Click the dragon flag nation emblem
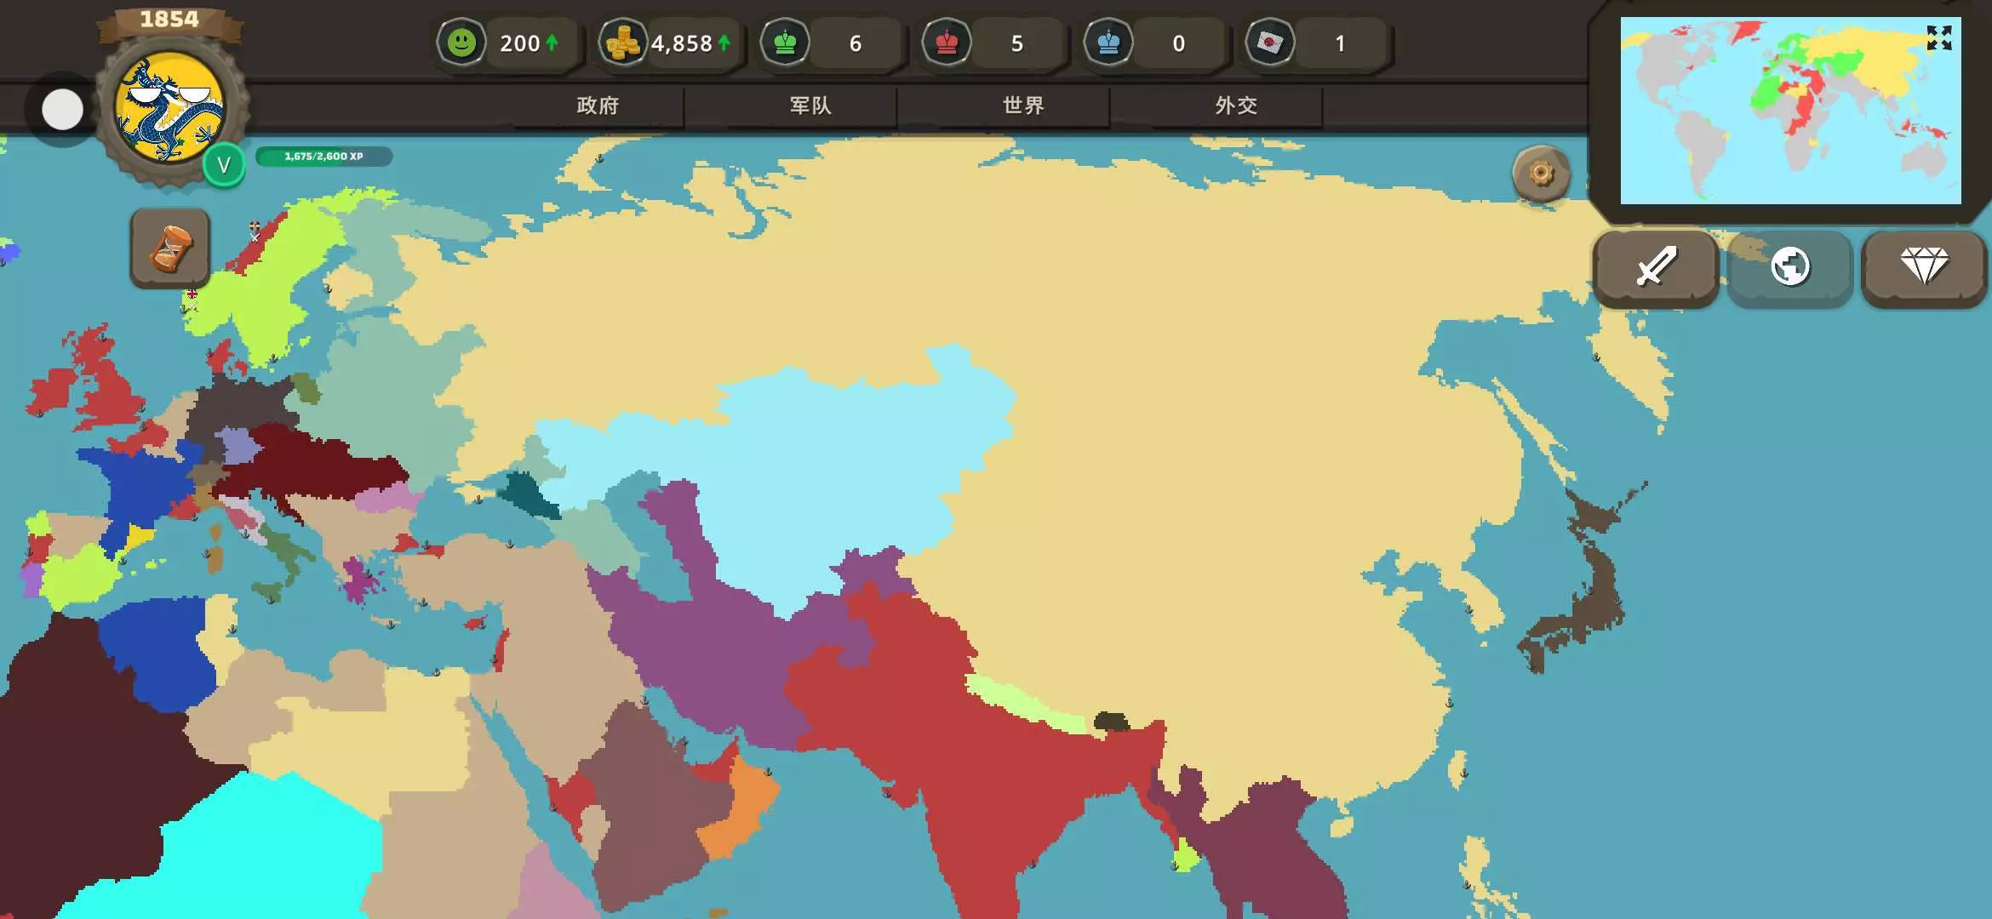 tap(170, 108)
